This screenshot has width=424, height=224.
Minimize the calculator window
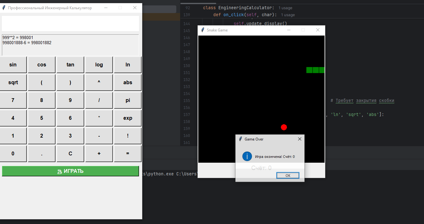point(106,8)
